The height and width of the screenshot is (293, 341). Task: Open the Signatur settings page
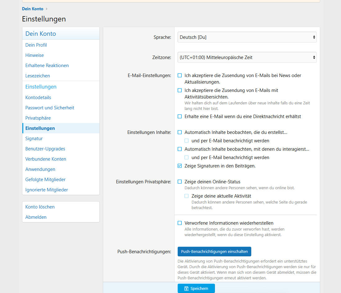pos(34,139)
